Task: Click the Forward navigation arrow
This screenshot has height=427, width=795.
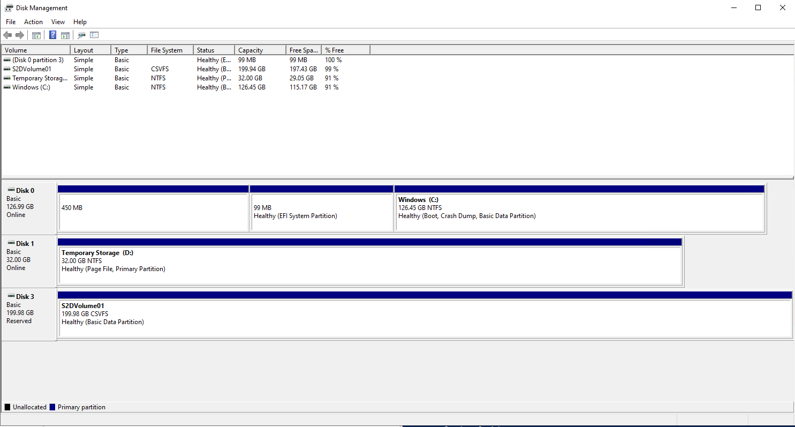Action: click(20, 35)
